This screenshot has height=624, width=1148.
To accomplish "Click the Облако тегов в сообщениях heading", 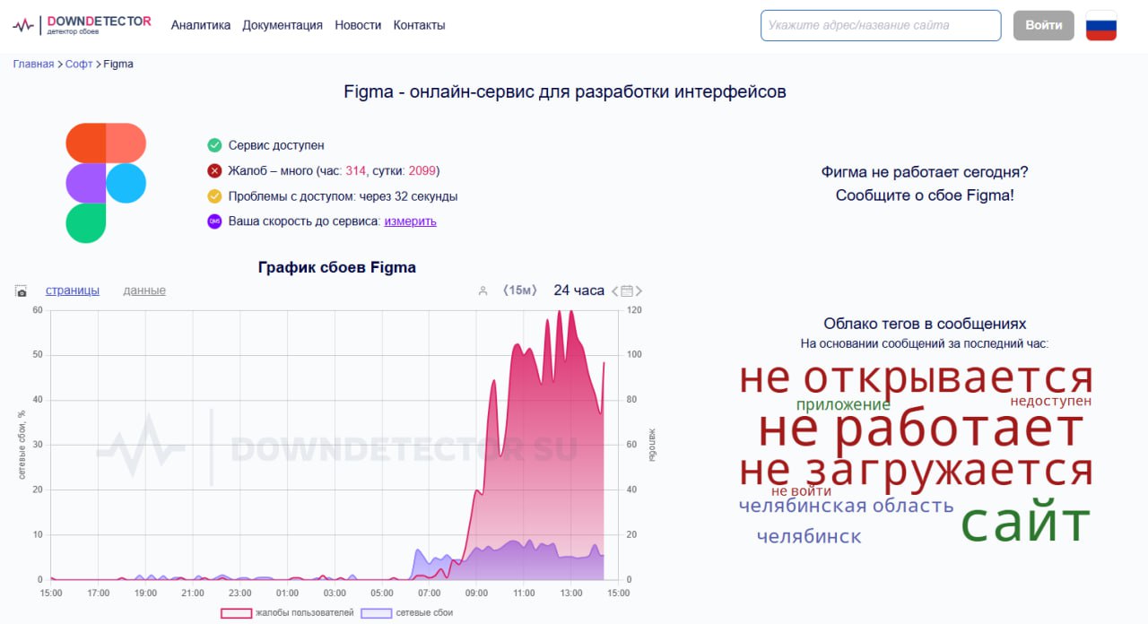I will [x=925, y=324].
